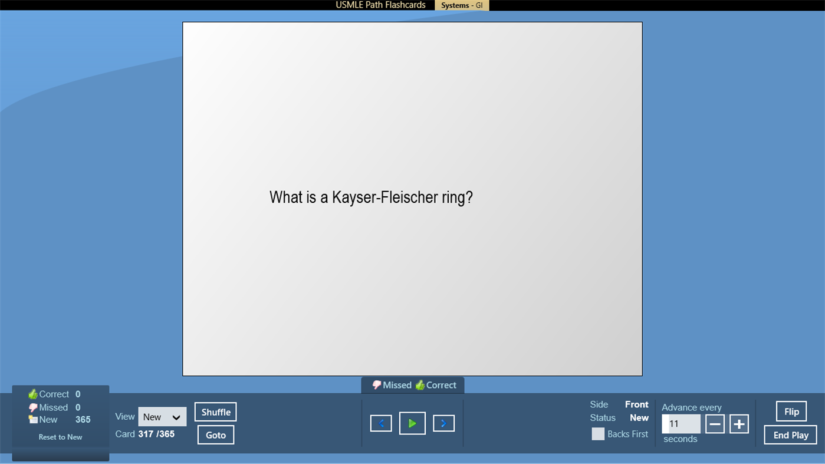Go back to the previous card

(380, 423)
